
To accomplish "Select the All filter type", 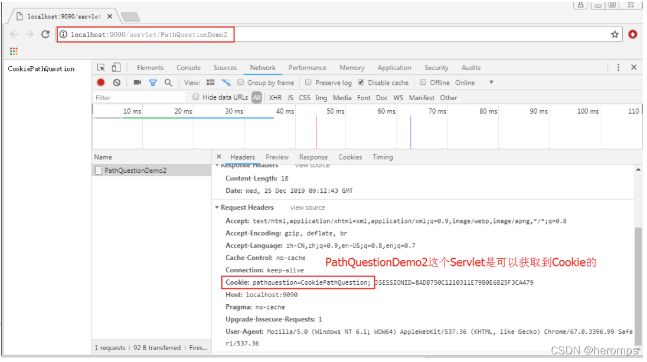I will (257, 98).
